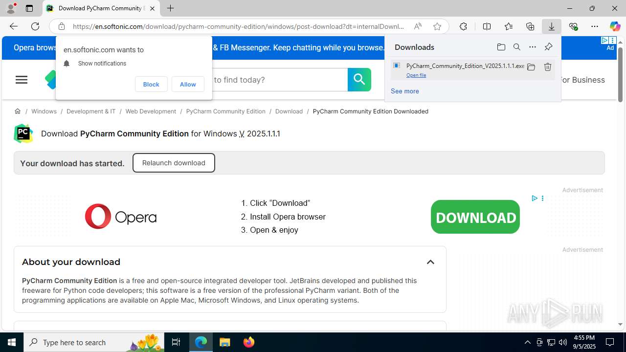This screenshot has width=626, height=352.
Task: Click taskbar search box
Action: [x=94, y=342]
